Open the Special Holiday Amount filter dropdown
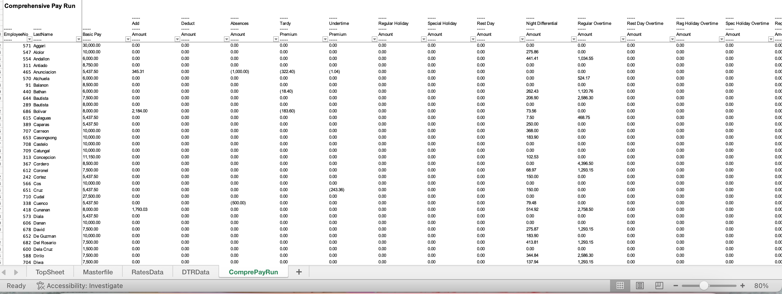 tap(473, 39)
